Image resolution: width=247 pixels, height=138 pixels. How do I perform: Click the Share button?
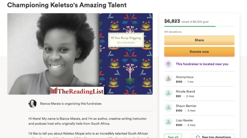pos(199,40)
